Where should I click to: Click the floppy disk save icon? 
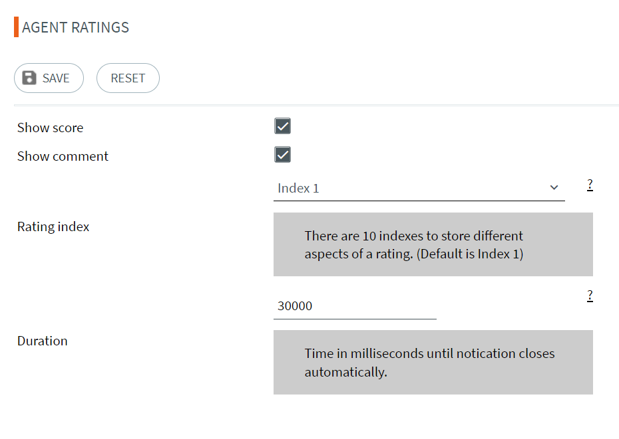point(29,78)
